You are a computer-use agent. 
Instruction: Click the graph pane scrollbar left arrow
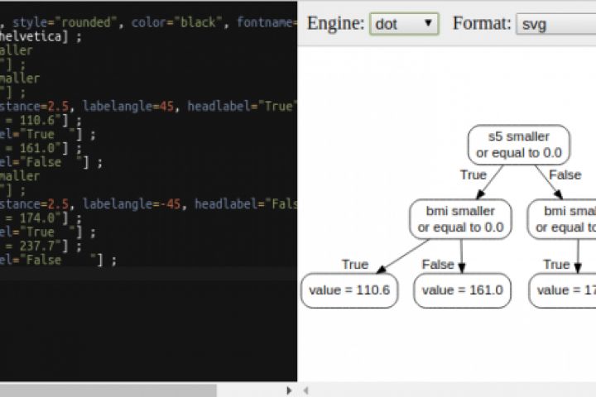tap(305, 390)
